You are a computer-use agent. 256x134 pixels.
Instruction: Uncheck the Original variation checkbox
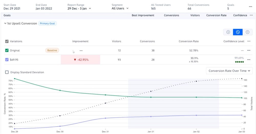[7, 50]
